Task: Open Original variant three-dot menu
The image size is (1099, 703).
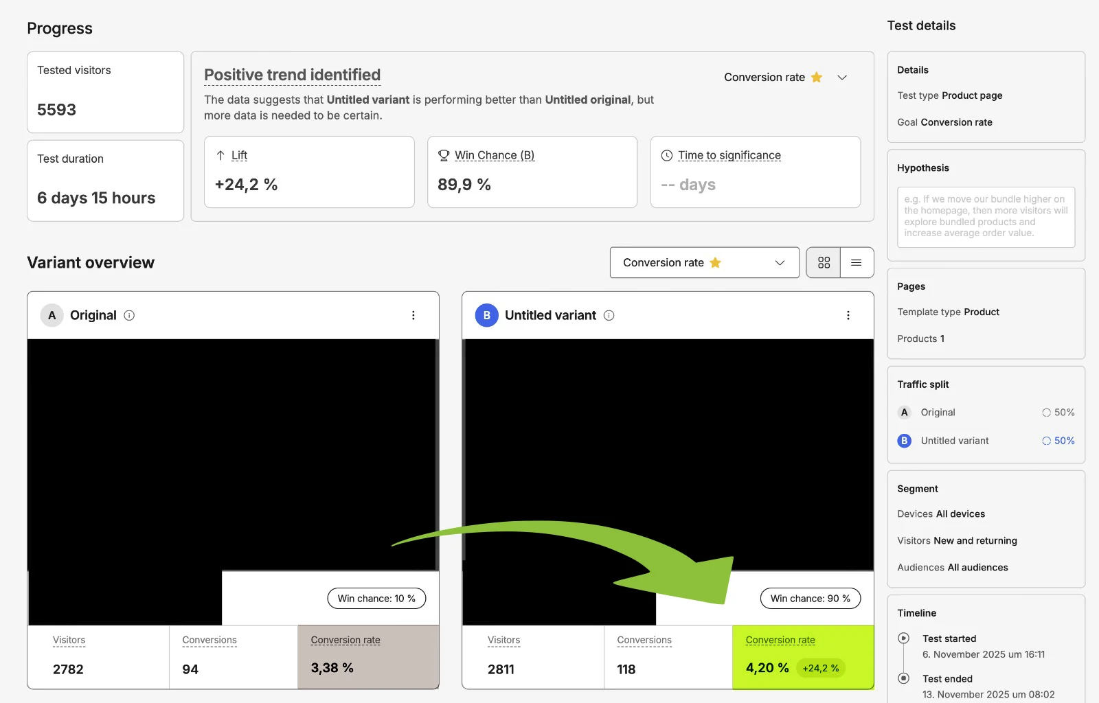Action: coord(413,315)
